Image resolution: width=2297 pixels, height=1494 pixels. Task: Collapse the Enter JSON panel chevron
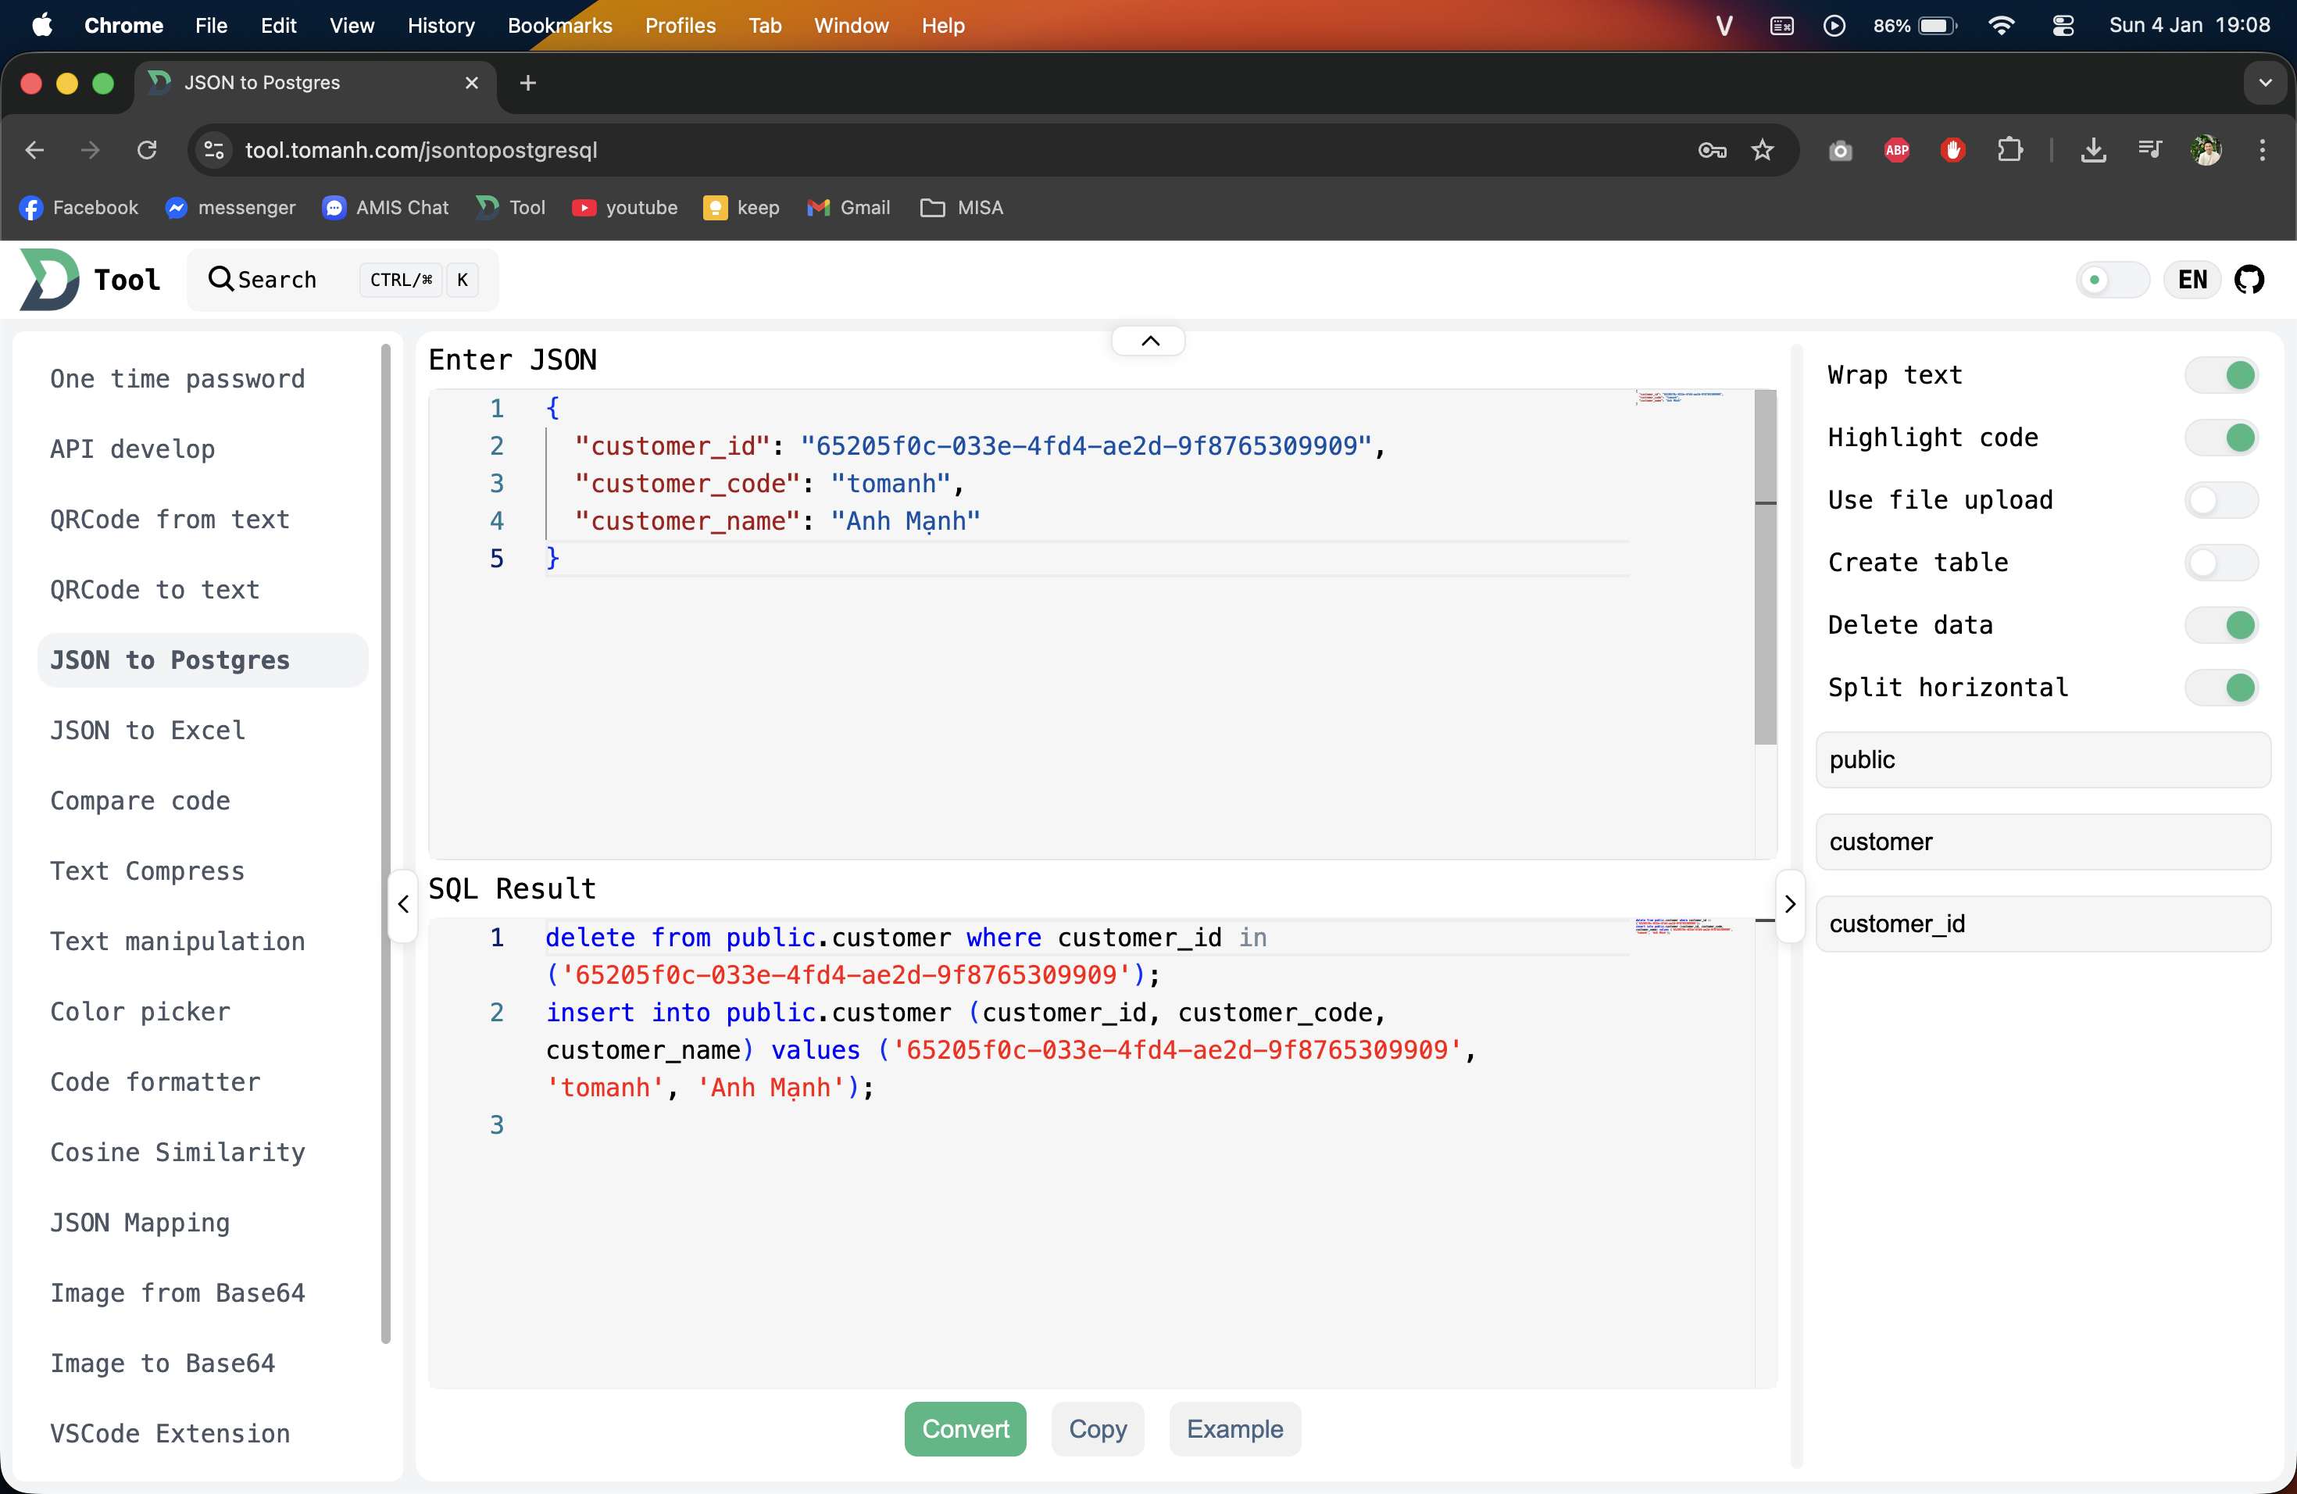coord(1148,340)
